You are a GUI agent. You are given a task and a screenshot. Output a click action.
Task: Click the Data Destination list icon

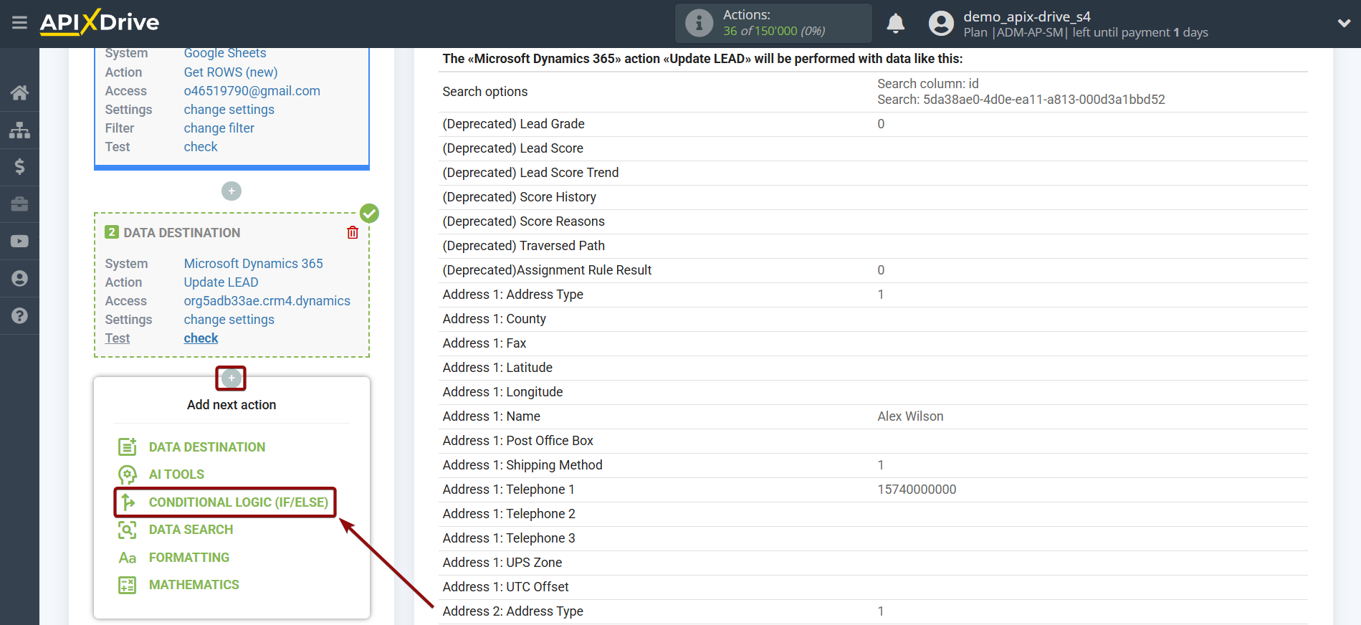pos(128,447)
